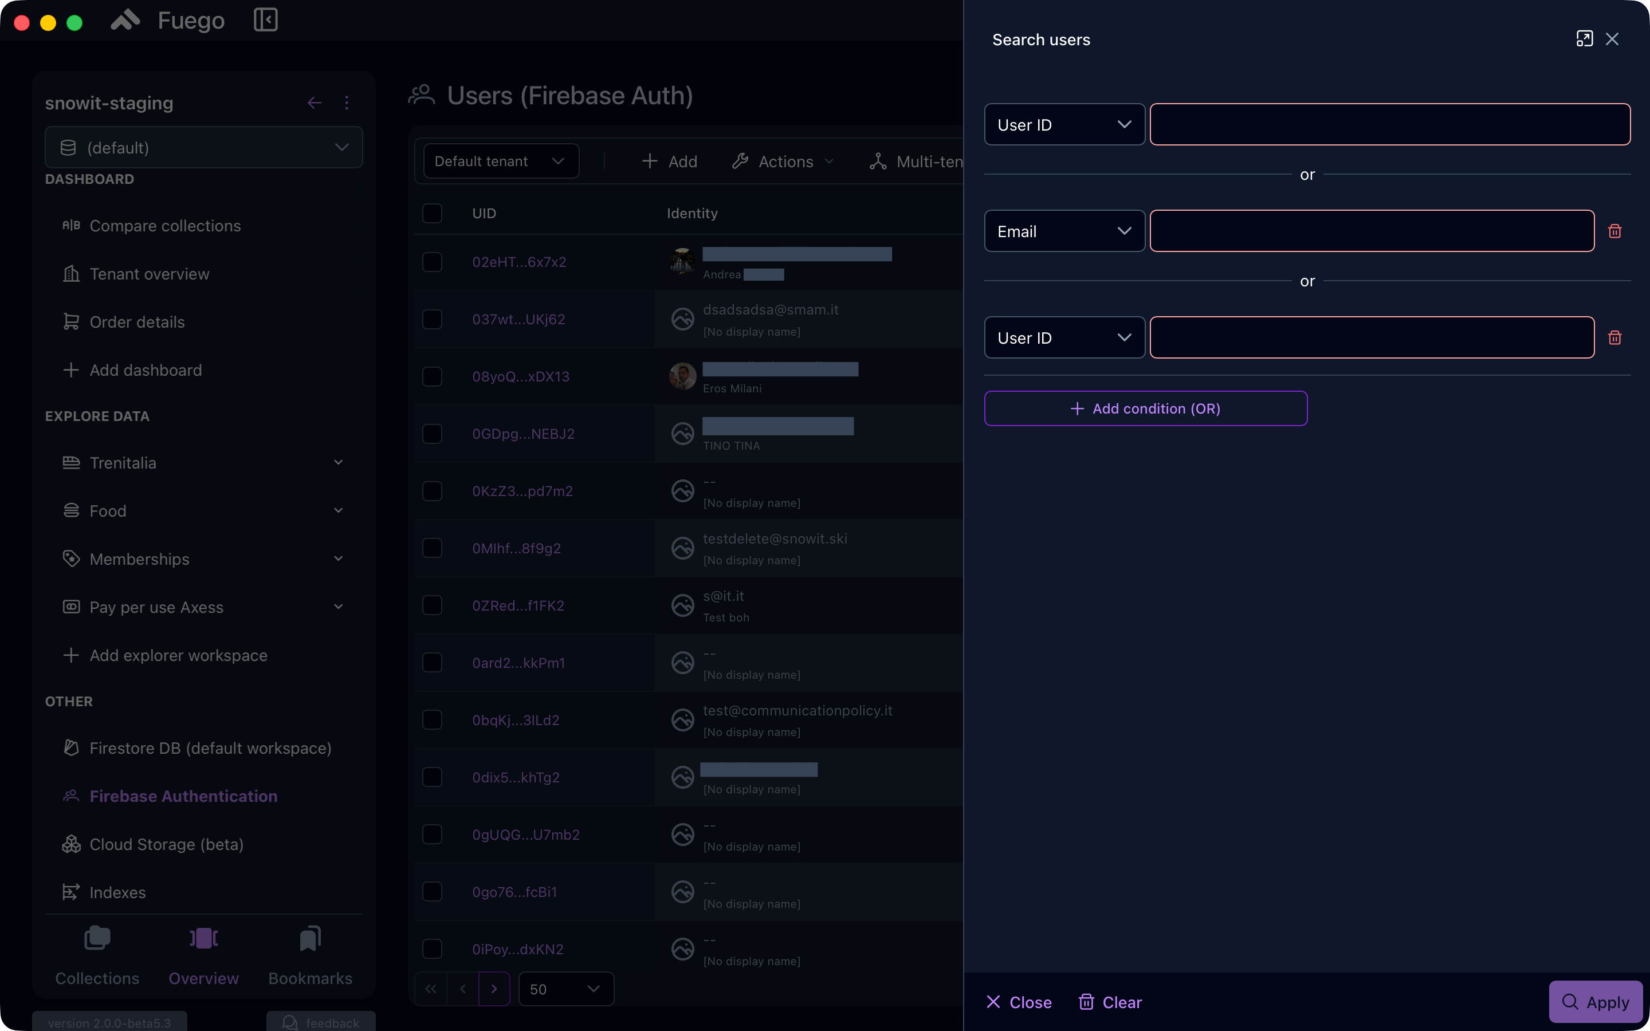Image resolution: width=1650 pixels, height=1031 pixels.
Task: Switch to Bookmarks tab
Action: (310, 956)
